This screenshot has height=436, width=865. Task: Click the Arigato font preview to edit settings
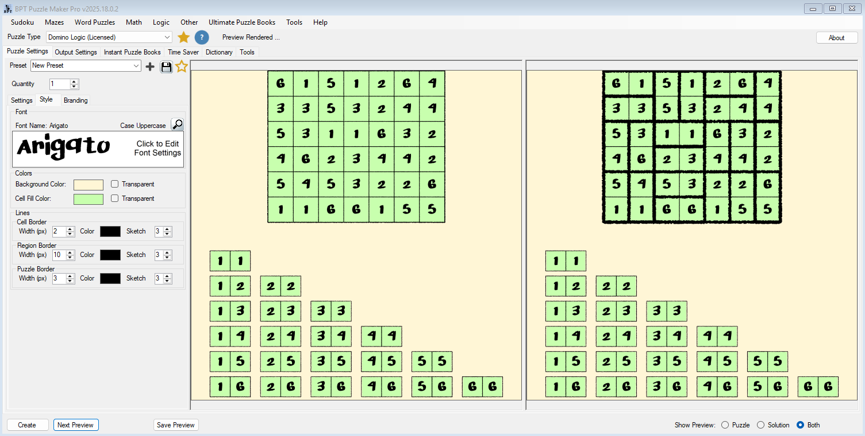[98, 149]
